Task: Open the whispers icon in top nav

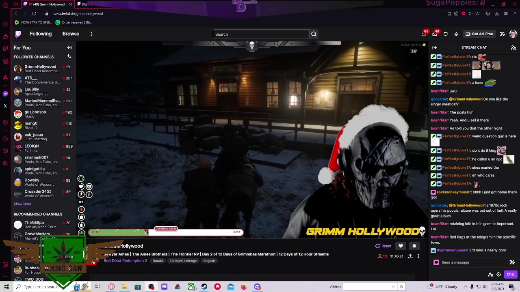Action: coord(446,34)
